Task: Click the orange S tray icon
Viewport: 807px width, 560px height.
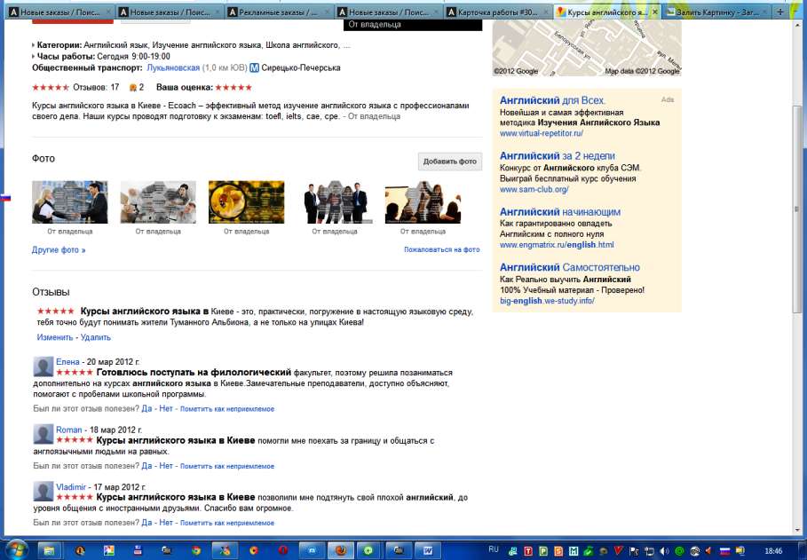Action: [x=558, y=551]
